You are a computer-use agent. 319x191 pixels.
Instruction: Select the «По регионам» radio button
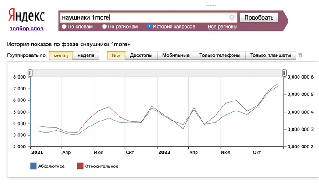105,27
